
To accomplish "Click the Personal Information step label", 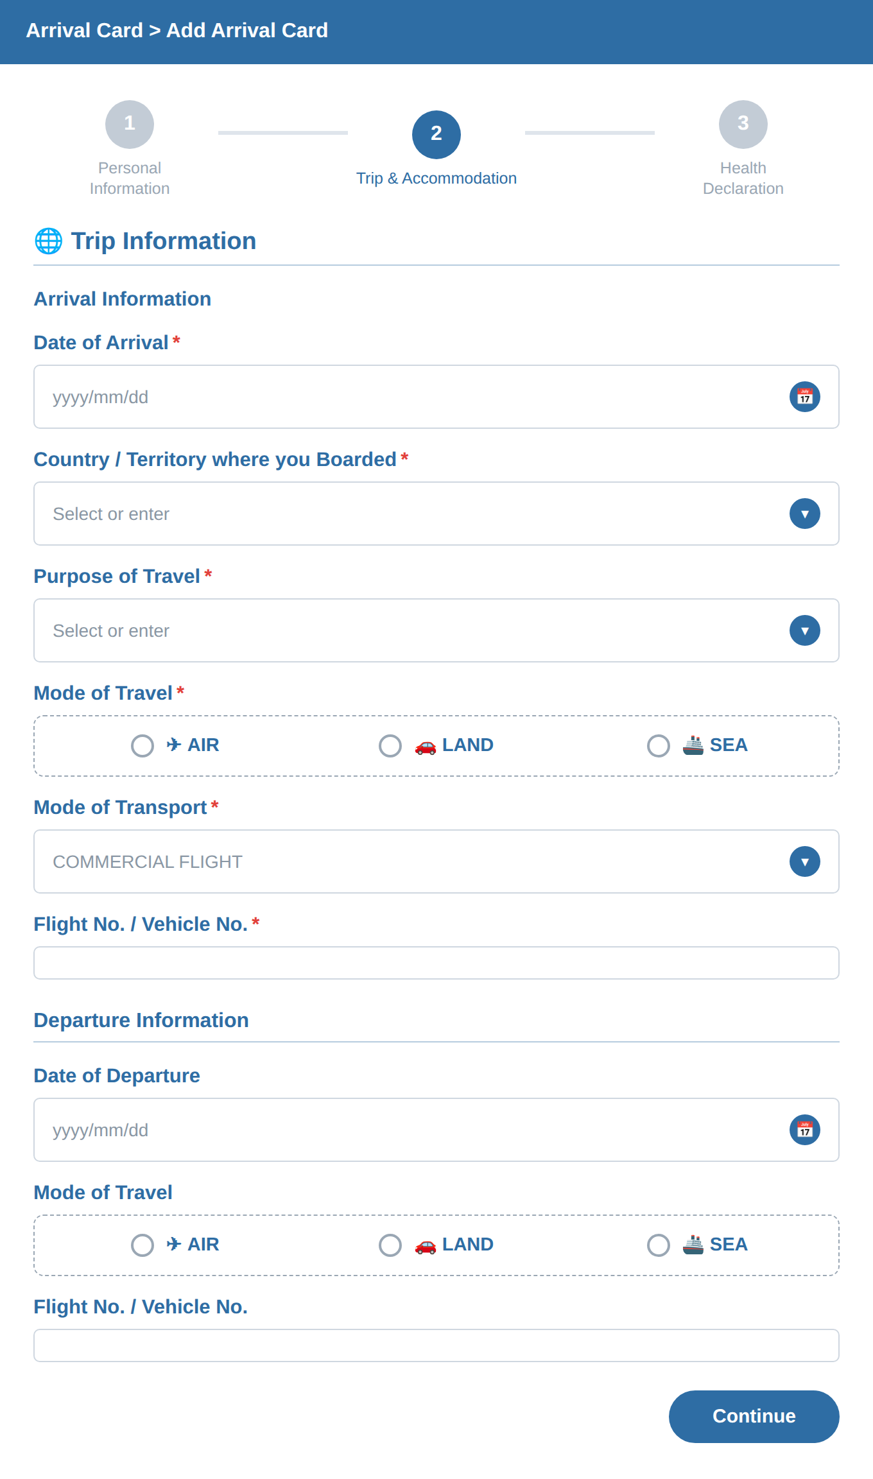I will [130, 178].
